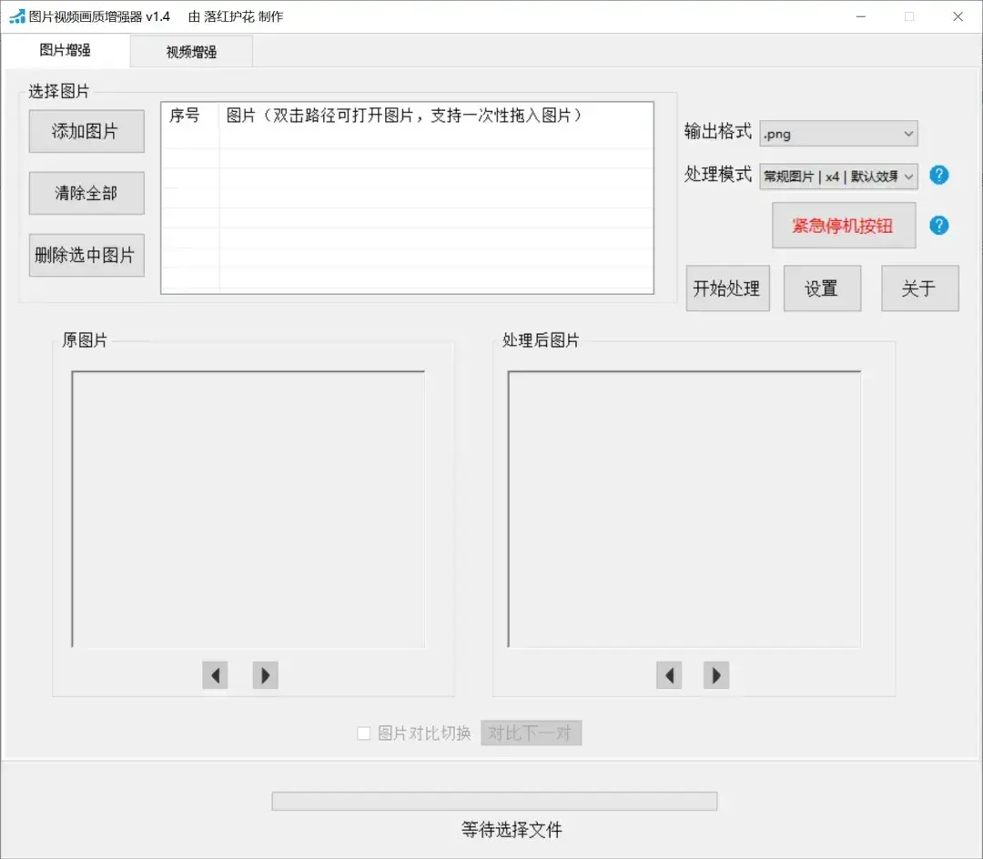Open help for 处理模式 processing mode
983x859 pixels.
[938, 175]
